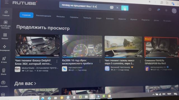Switch to the Телешоу tab

87,18
